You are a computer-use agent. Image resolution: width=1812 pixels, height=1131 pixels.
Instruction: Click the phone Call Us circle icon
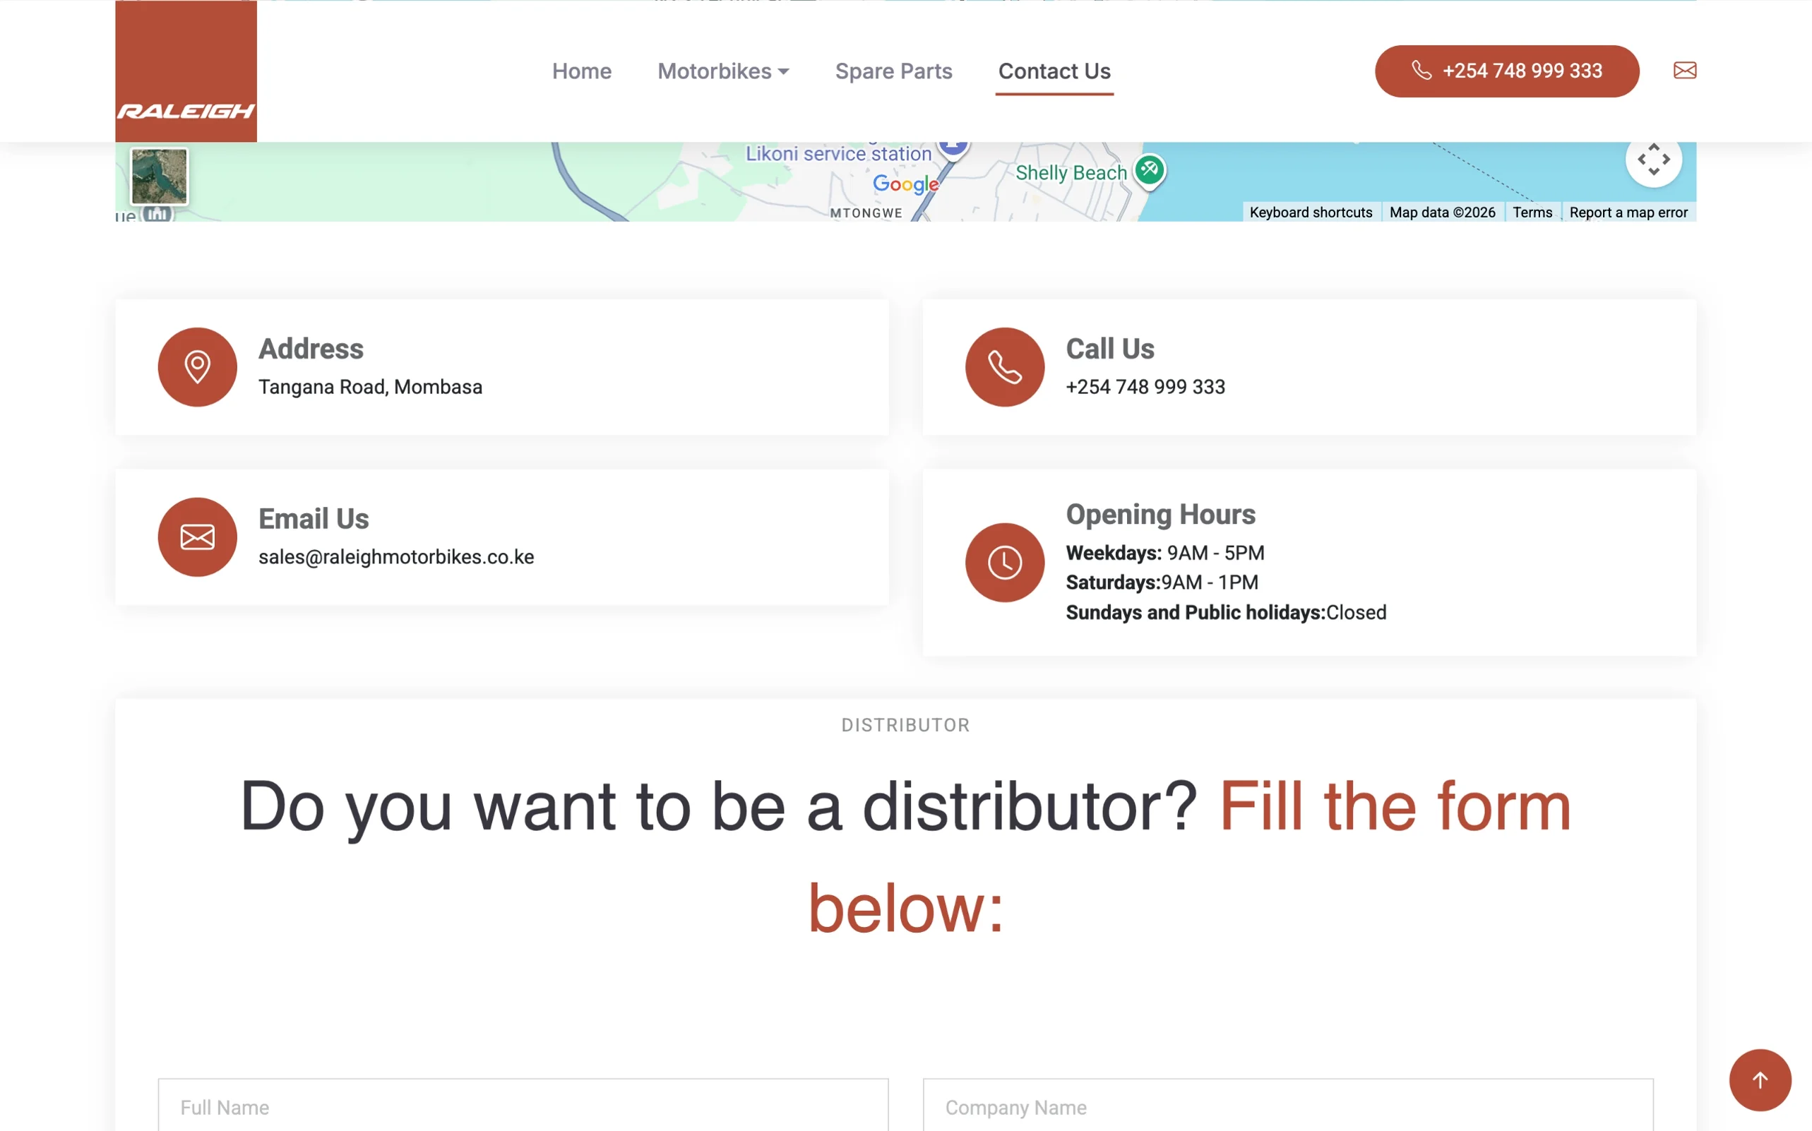coord(1005,367)
